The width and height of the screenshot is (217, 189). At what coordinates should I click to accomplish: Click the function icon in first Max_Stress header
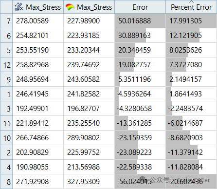point(18,7)
